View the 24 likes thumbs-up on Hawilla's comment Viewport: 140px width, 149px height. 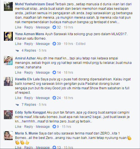(x=54, y=98)
